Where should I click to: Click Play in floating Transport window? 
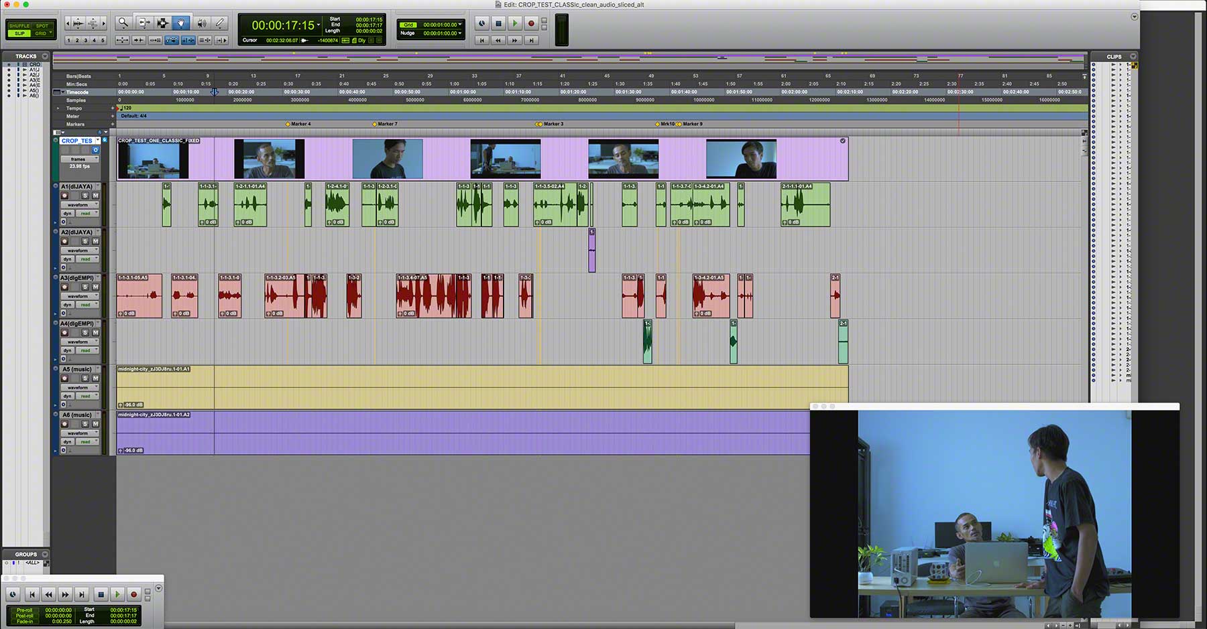[117, 594]
